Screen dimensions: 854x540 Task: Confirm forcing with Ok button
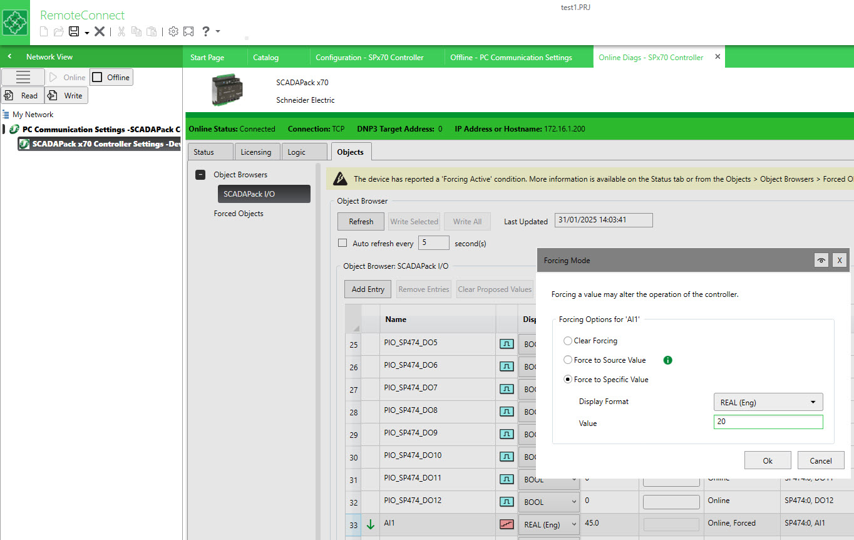[768, 460]
